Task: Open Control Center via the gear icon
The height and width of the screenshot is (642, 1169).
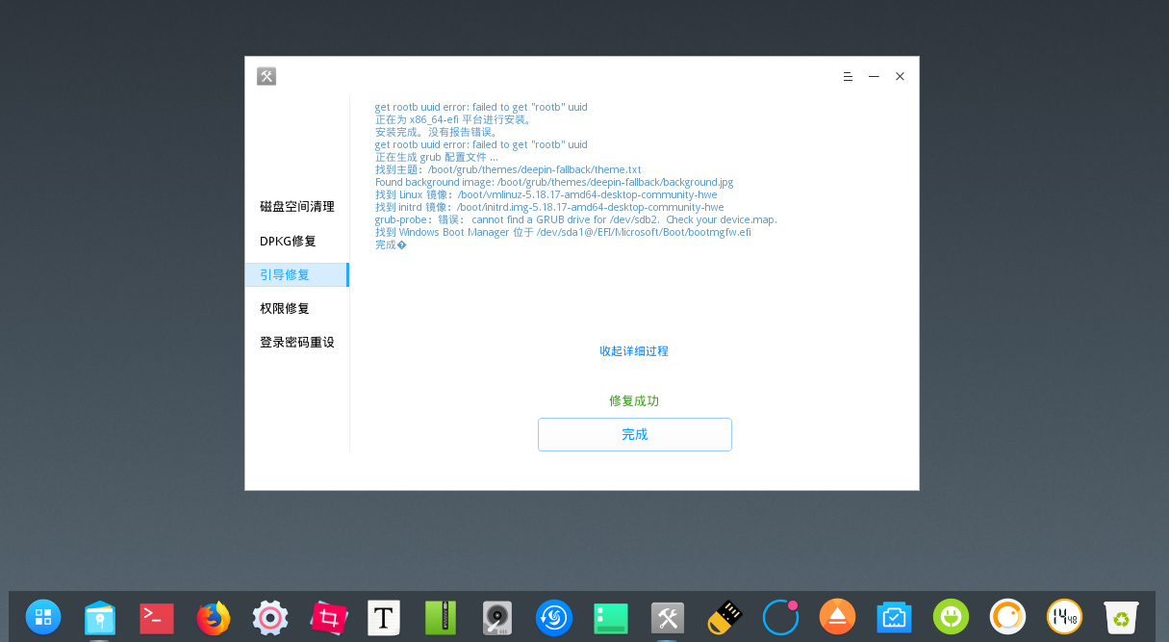Action: (x=270, y=617)
